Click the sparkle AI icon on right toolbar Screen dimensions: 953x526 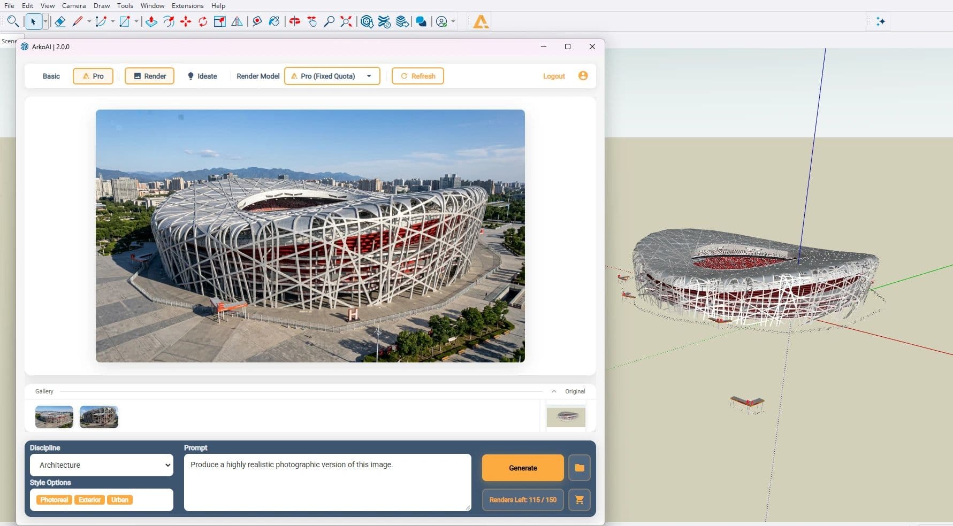click(x=880, y=21)
